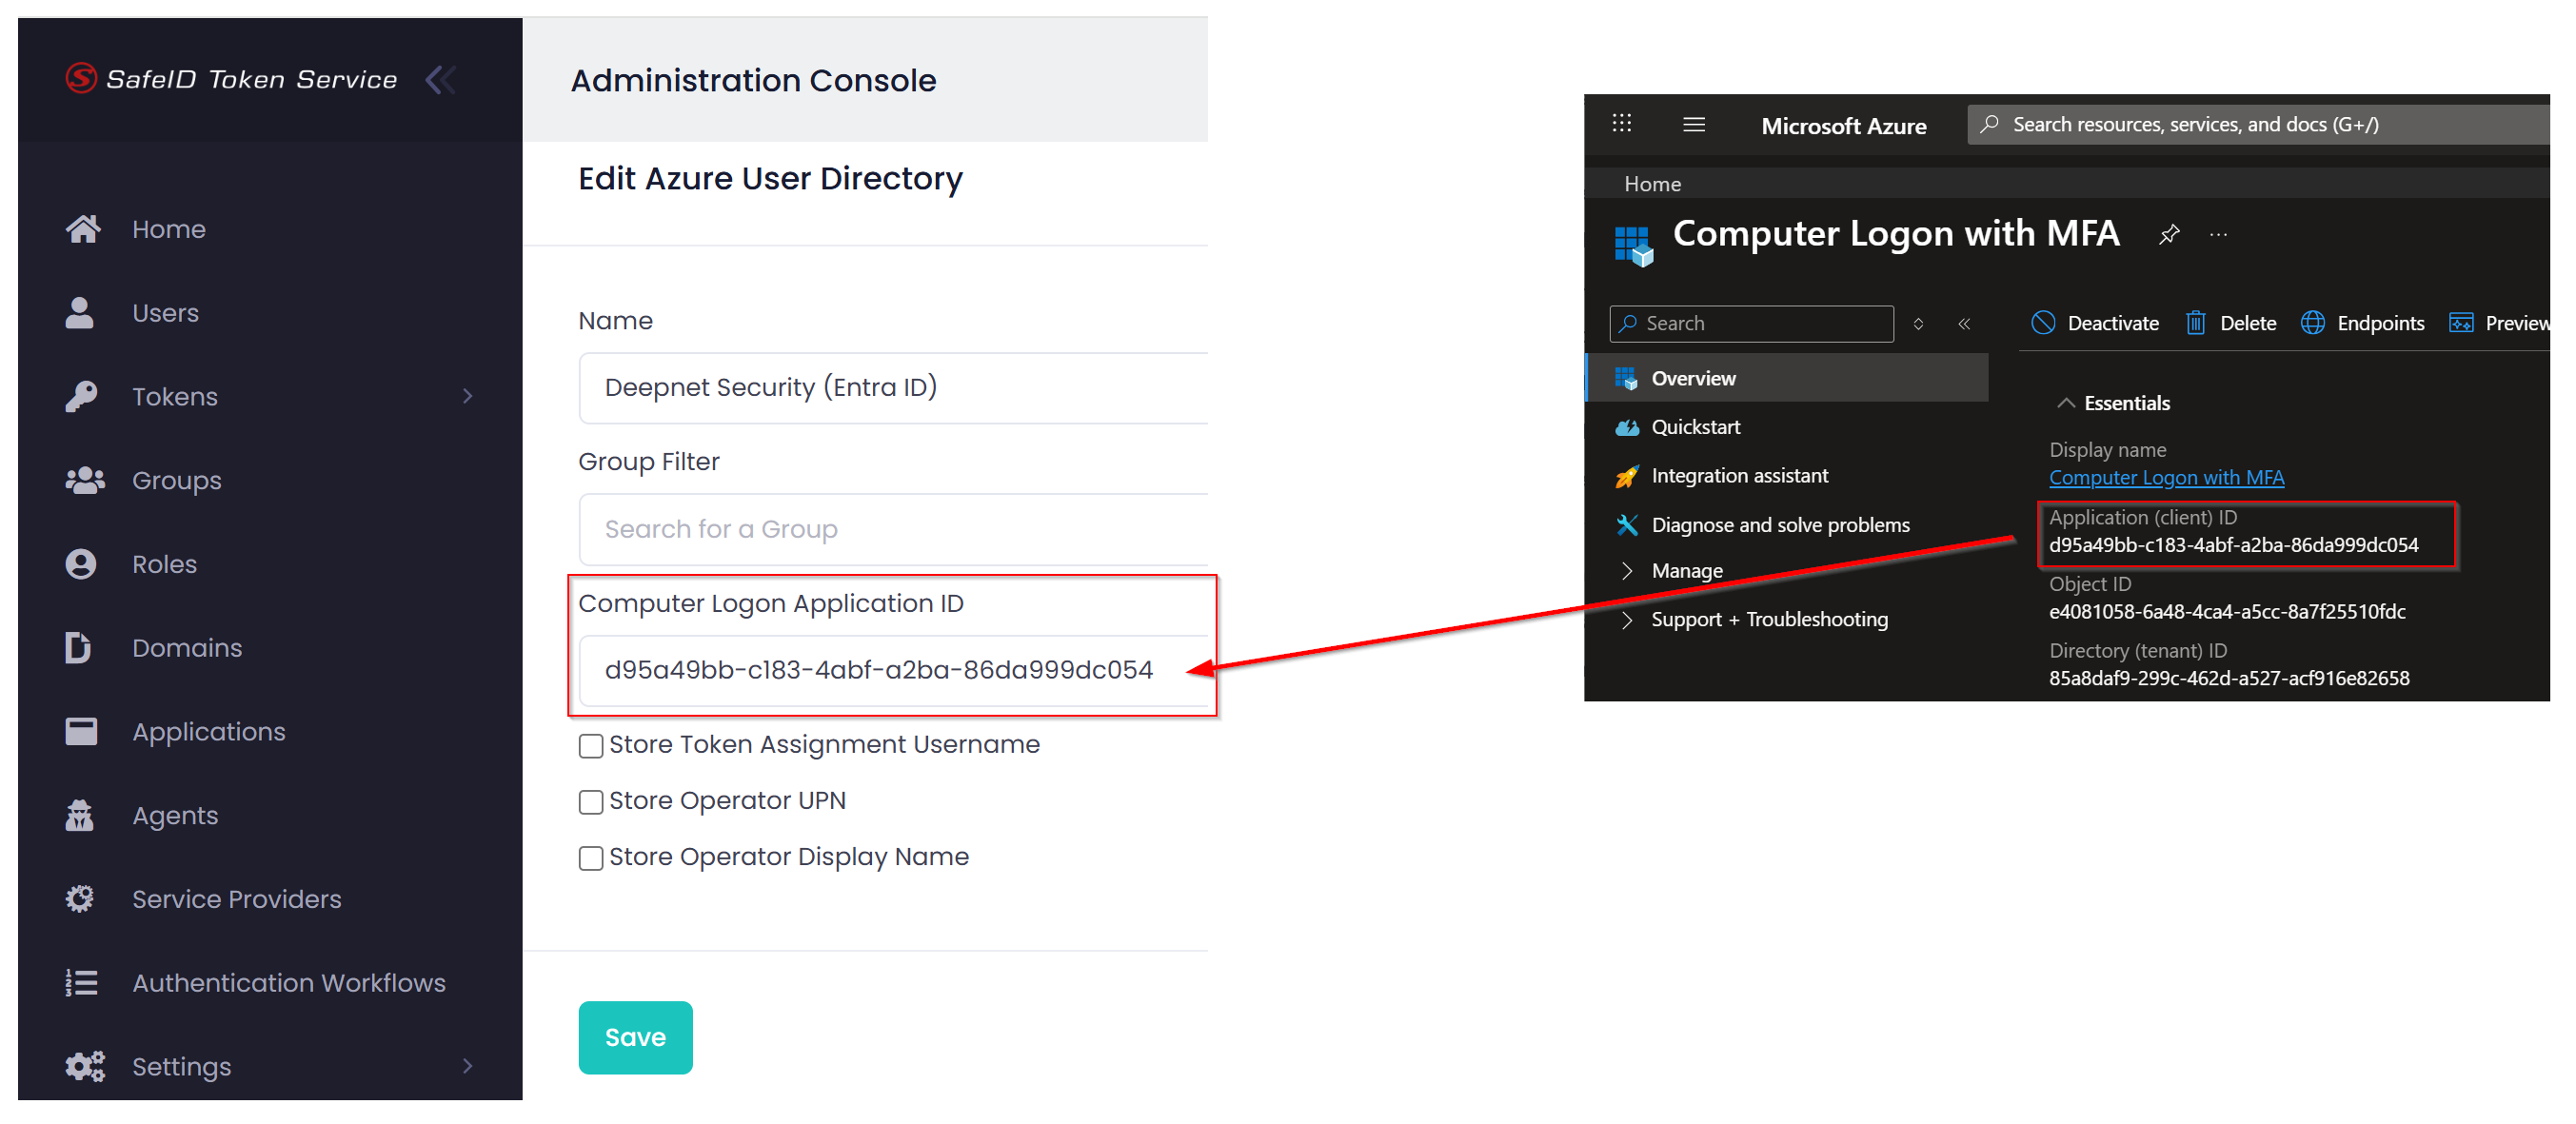Open the Computer Logon with MFA link
Image resolution: width=2576 pixels, height=1124 pixels.
[2165, 478]
